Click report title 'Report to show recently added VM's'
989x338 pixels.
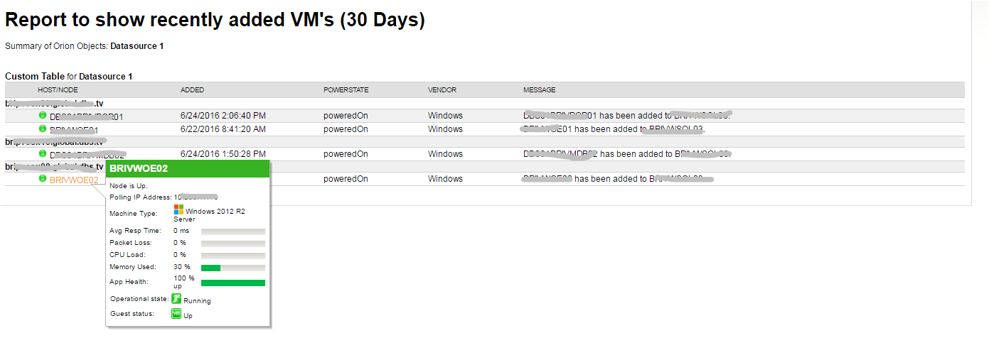point(215,21)
